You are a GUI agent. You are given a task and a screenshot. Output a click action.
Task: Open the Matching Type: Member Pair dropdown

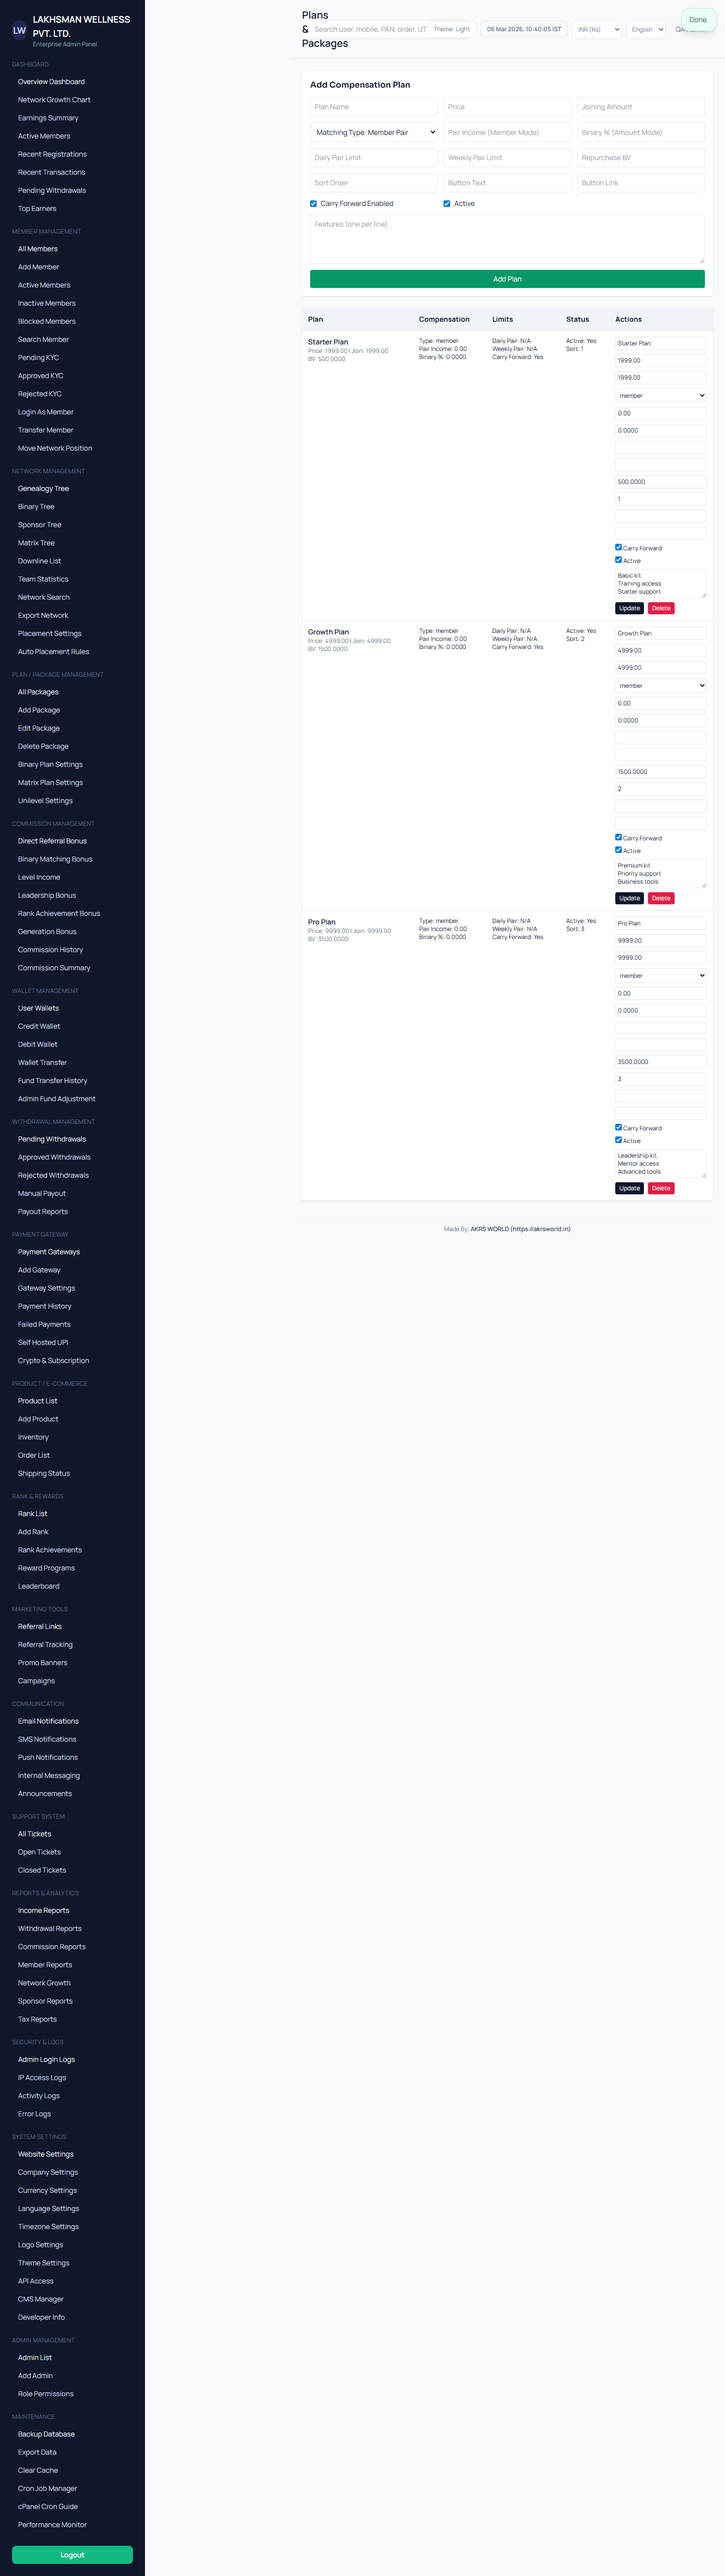[x=374, y=132]
